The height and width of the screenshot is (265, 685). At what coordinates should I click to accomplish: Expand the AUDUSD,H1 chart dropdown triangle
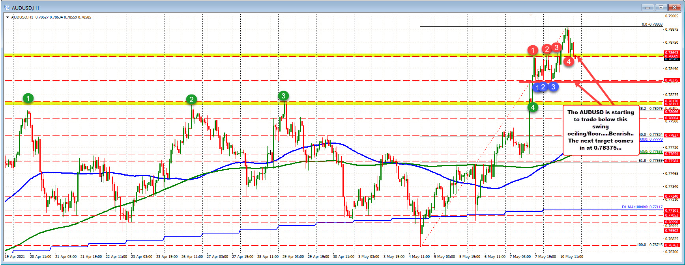click(7, 17)
